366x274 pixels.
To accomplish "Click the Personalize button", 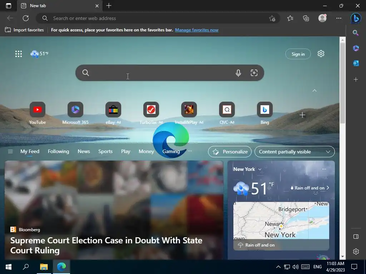I will [x=230, y=152].
